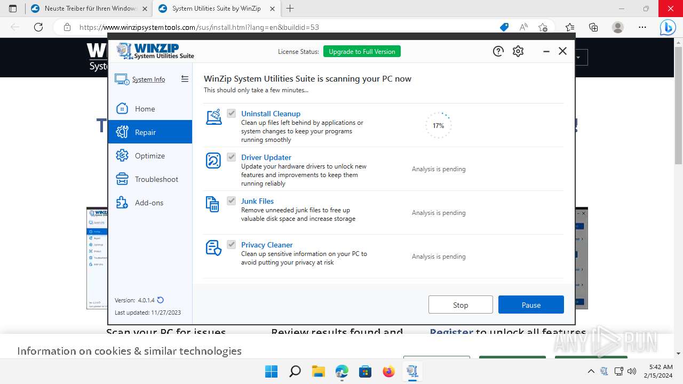Show hidden system tray icons chevron
The image size is (683, 384).
(x=591, y=371)
